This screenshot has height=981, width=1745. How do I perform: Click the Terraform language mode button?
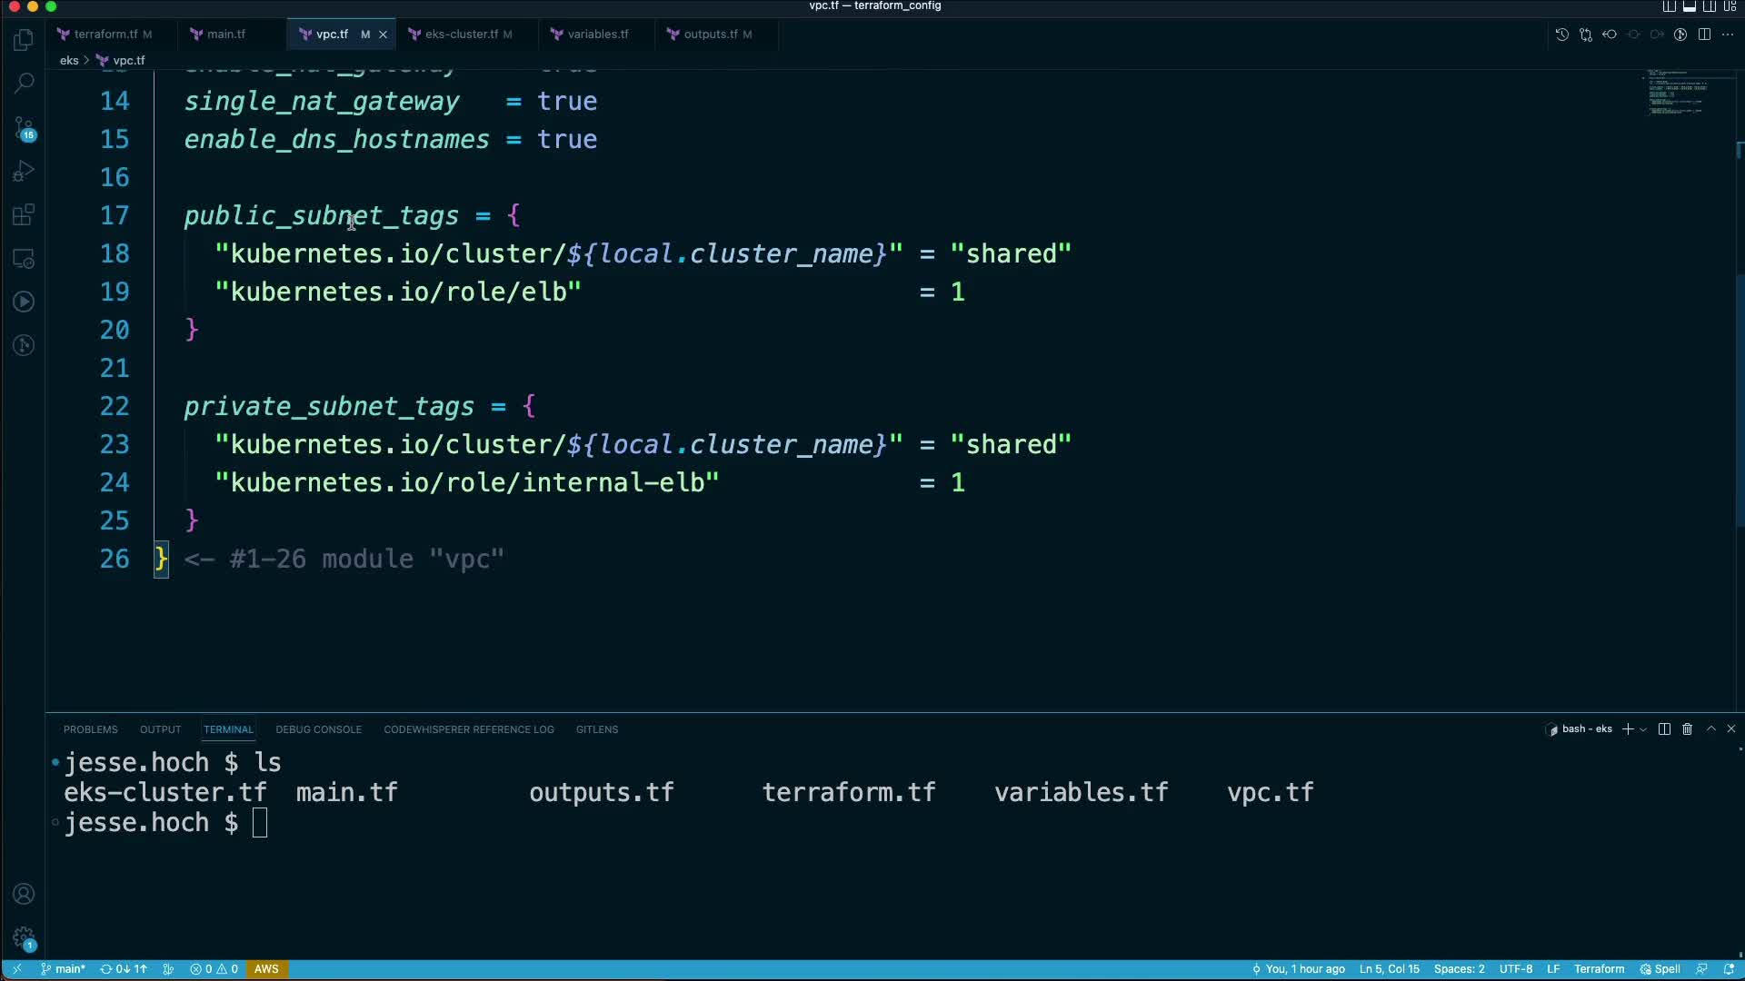click(x=1599, y=969)
